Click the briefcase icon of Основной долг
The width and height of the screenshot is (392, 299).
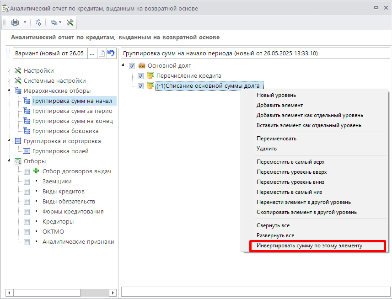click(x=141, y=66)
